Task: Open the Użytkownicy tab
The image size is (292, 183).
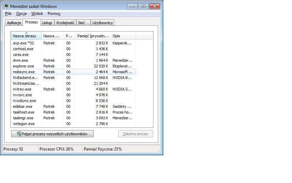Action: [x=102, y=23]
